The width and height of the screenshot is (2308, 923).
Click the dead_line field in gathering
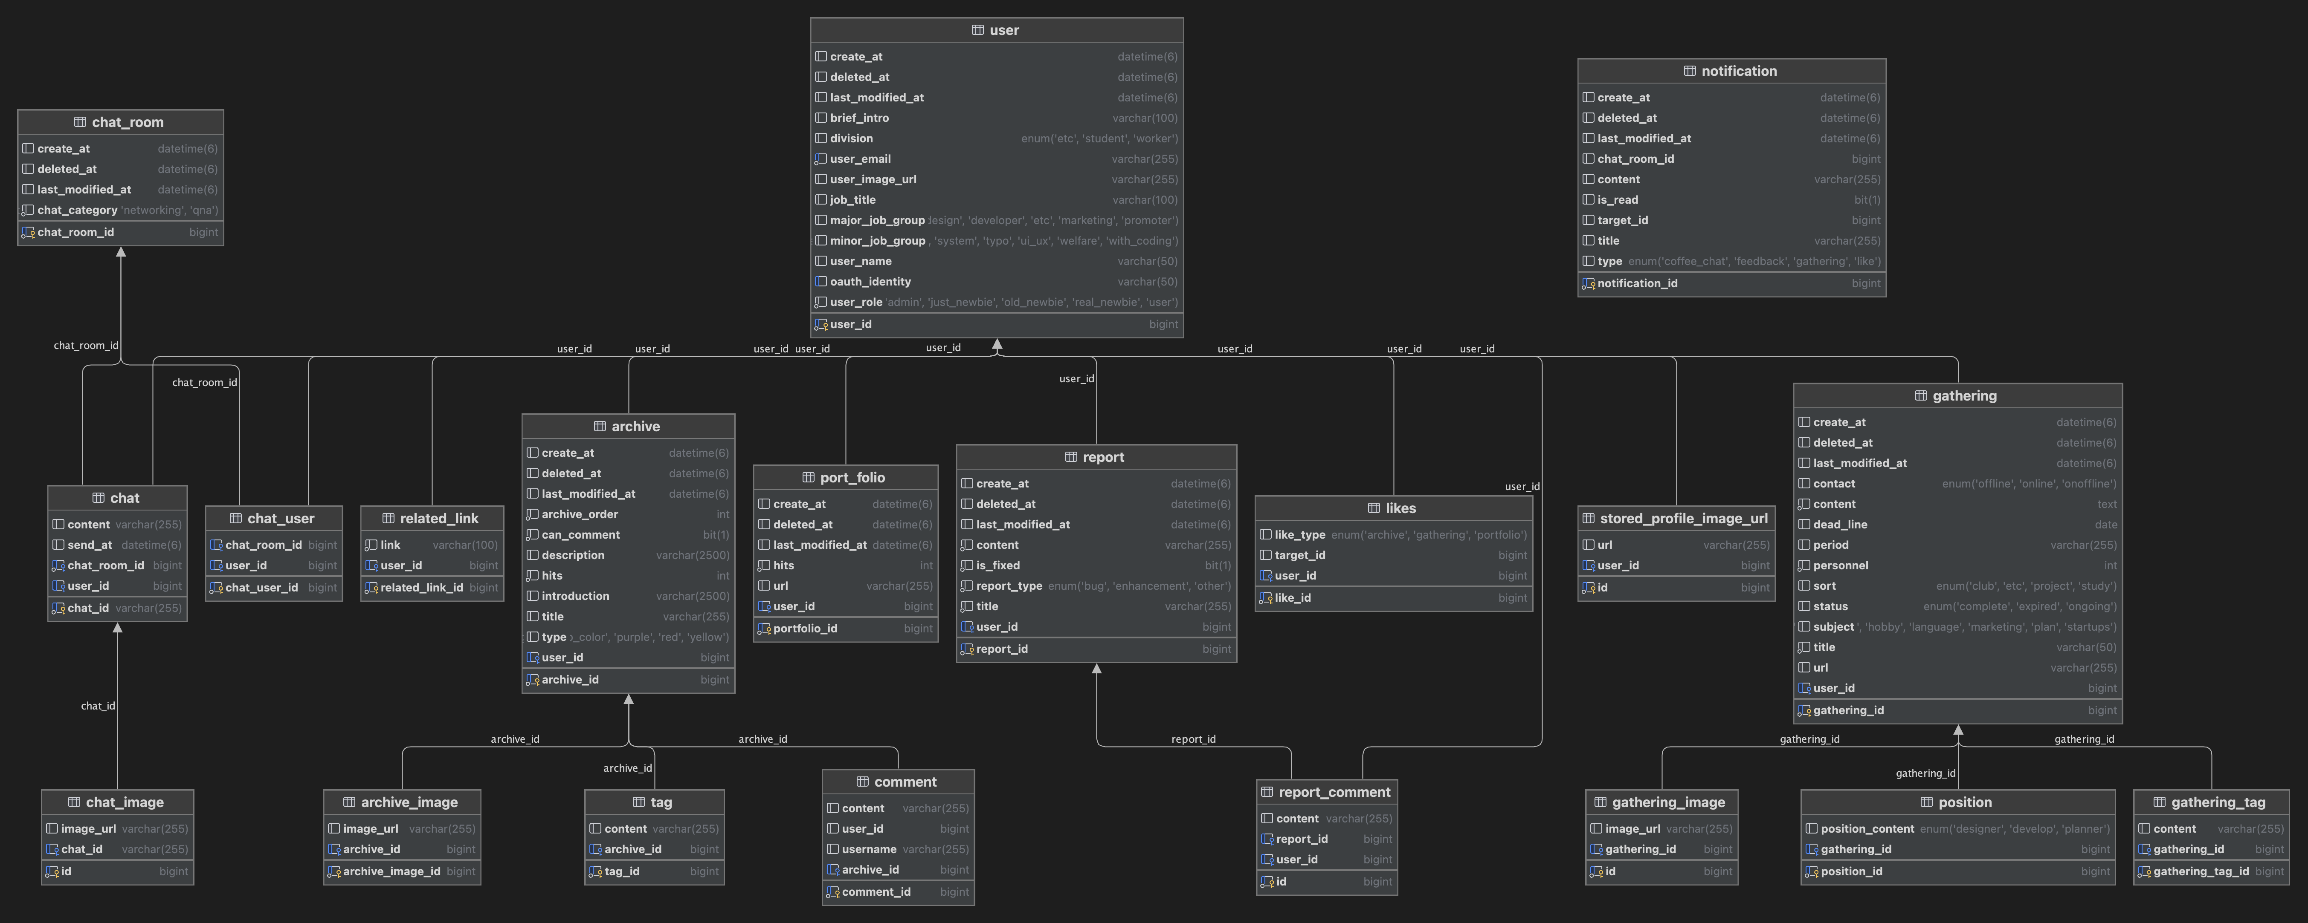click(1839, 525)
